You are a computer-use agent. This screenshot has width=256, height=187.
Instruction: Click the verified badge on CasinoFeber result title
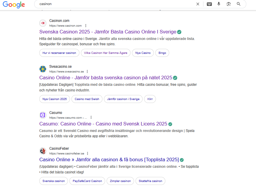click(x=182, y=160)
